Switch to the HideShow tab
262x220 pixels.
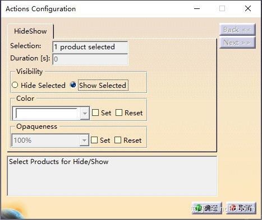click(x=30, y=31)
